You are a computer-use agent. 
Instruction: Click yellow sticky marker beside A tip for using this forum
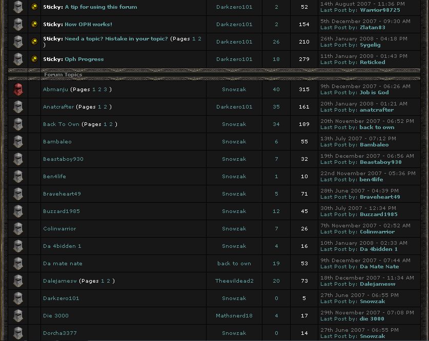click(34, 7)
